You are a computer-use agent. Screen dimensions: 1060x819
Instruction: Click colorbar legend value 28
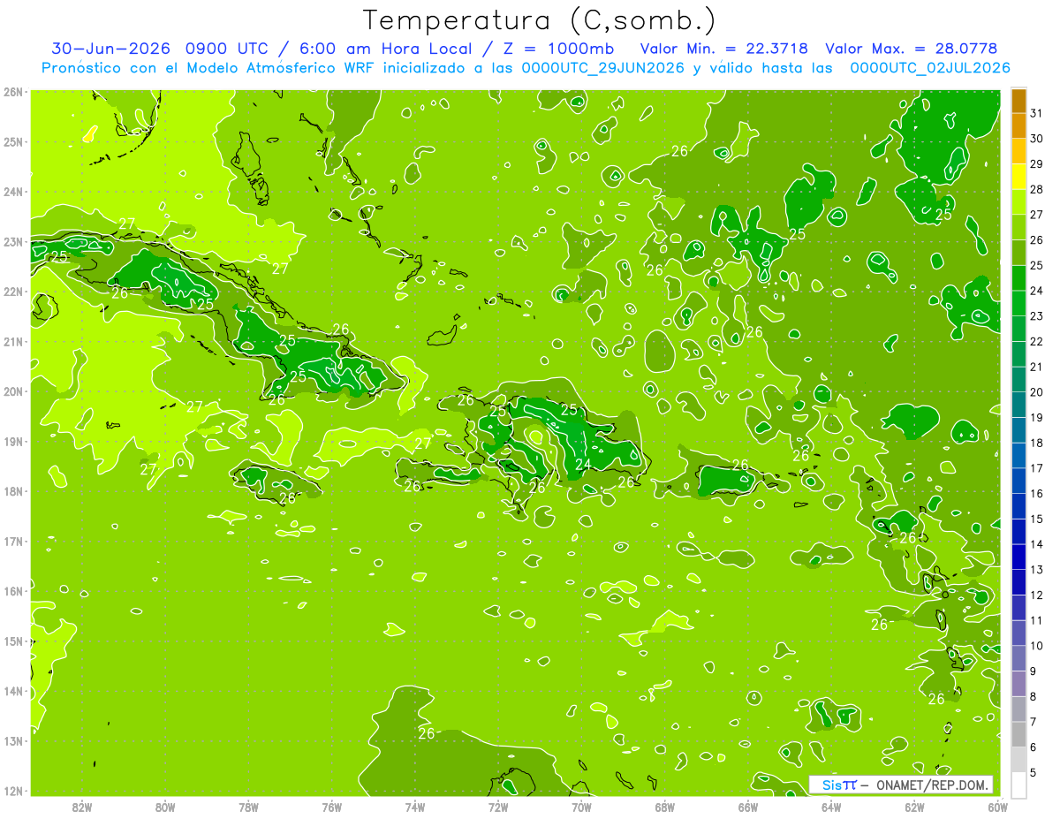[x=1037, y=190]
